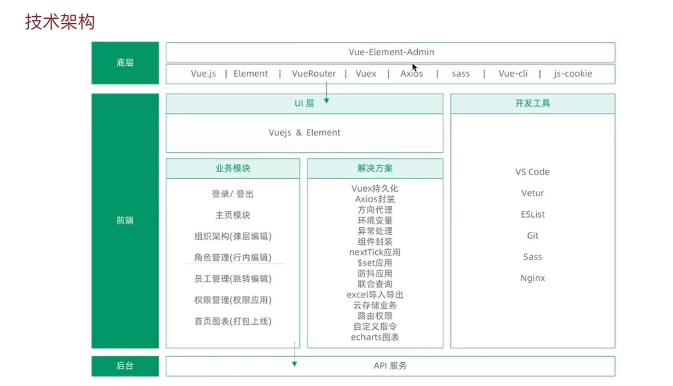Select the 底层 green layer block

(x=125, y=63)
